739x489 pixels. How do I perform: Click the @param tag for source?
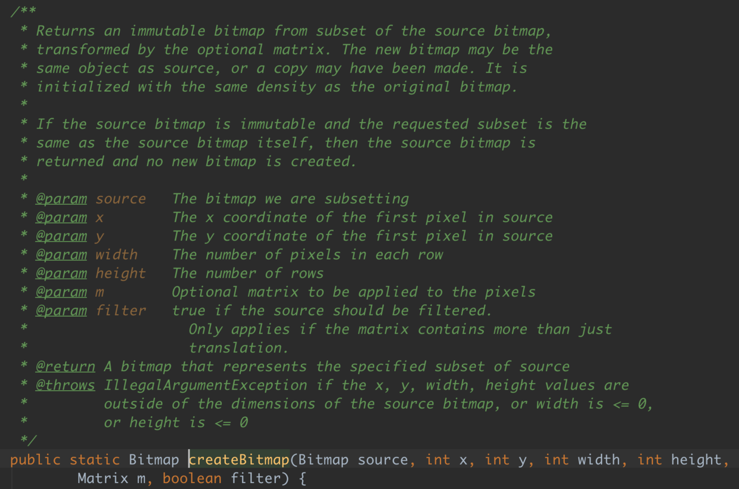(61, 198)
